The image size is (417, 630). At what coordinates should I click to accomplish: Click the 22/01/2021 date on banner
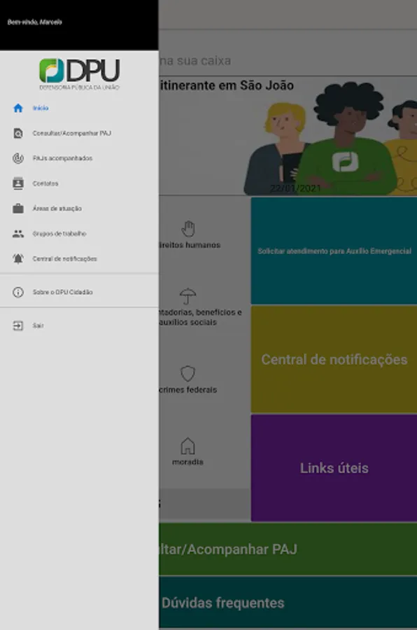pos(295,188)
